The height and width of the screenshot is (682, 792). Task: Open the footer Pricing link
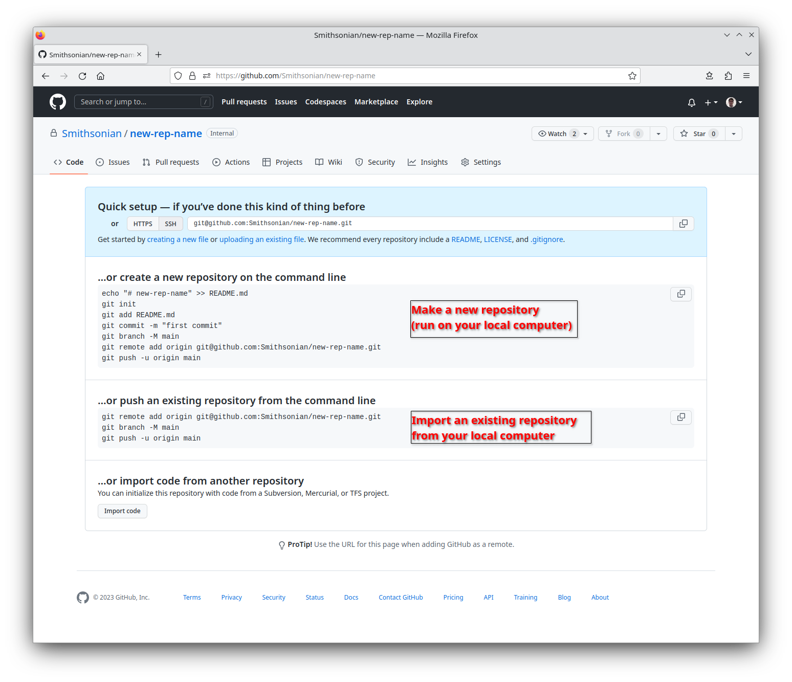[x=453, y=598]
